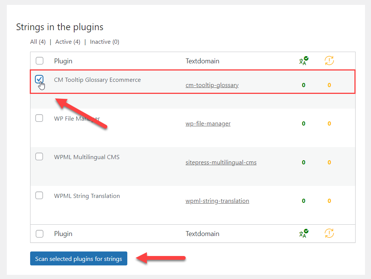This screenshot has width=371, height=279.
Task: Check the WPML String Translation checkbox
Action: pyautogui.click(x=39, y=195)
